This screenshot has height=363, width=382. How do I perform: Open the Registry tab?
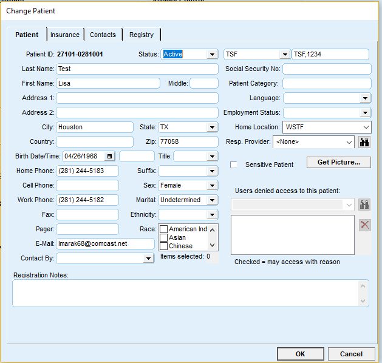click(142, 35)
